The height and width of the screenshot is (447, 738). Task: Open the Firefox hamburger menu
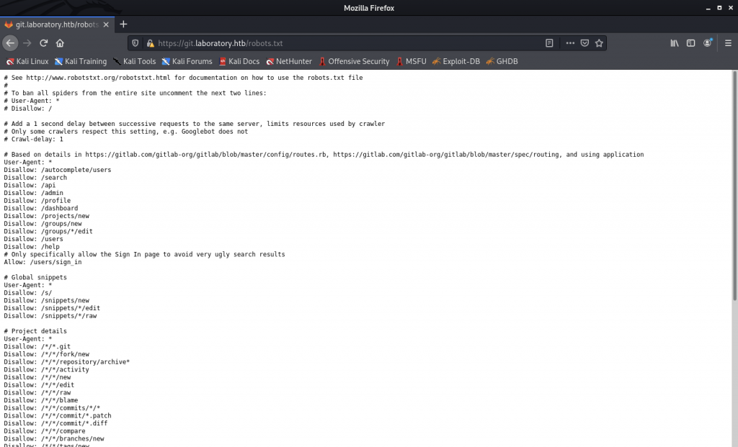coord(726,43)
